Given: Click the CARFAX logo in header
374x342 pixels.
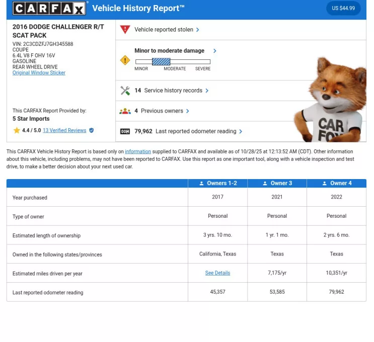Looking at the screenshot, I should 49,8.
